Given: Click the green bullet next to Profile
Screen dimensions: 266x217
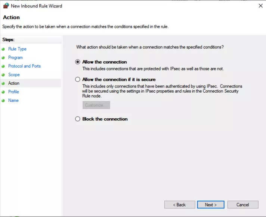Looking at the screenshot, I should point(3,92).
